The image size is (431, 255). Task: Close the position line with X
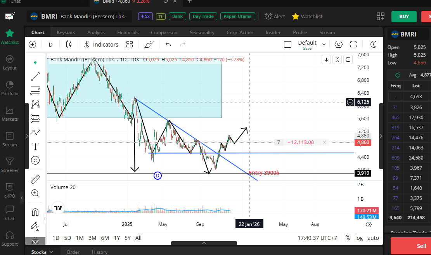pos(324,142)
